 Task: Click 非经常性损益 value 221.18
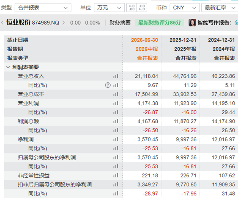(150, 175)
